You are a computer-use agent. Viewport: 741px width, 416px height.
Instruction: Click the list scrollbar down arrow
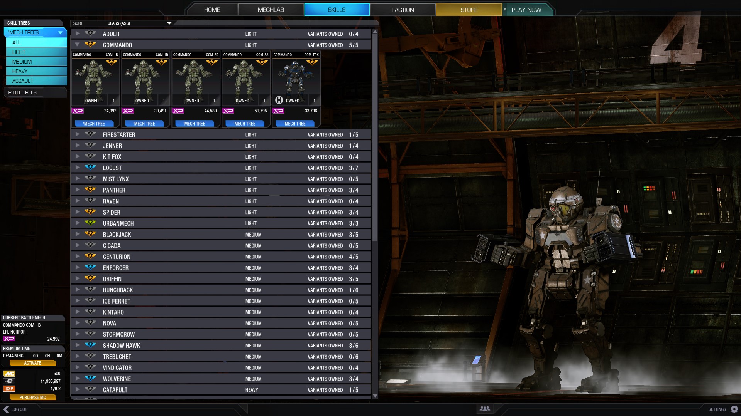pyautogui.click(x=375, y=396)
